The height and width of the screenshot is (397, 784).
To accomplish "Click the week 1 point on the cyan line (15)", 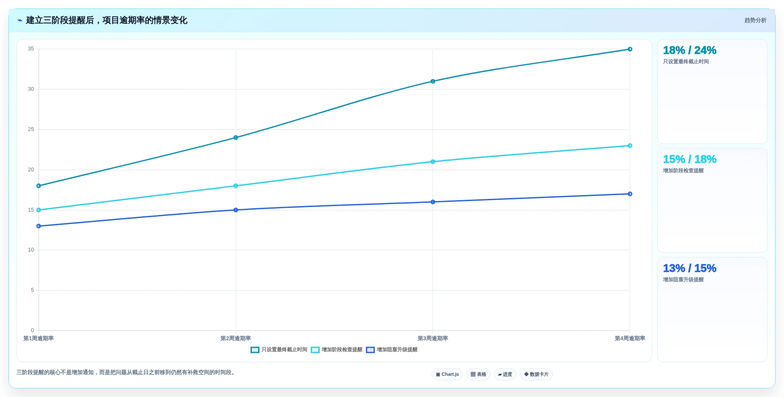I will tap(39, 210).
